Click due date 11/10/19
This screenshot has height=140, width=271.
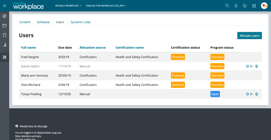tap(65, 66)
